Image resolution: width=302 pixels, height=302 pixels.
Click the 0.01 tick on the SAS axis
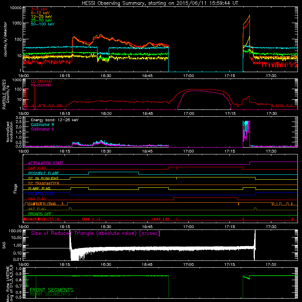pyautogui.click(x=17, y=259)
